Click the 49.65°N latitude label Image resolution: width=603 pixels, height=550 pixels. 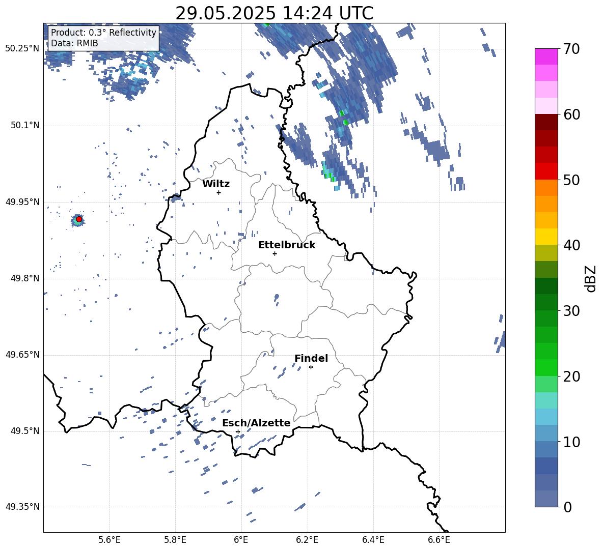[22, 355]
